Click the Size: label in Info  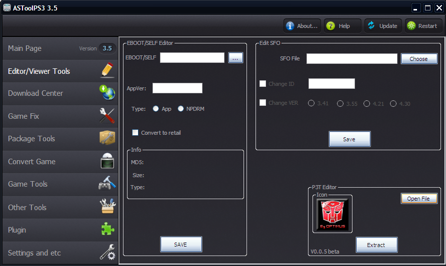tap(138, 176)
